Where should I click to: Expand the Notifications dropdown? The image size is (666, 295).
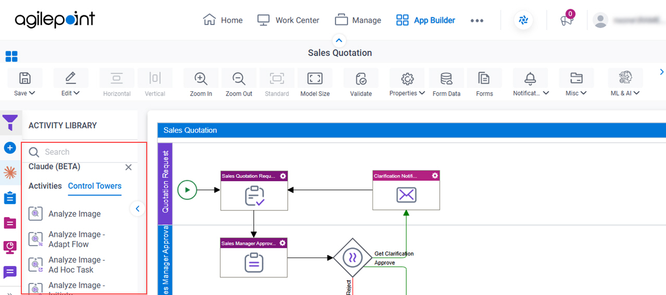tap(531, 83)
